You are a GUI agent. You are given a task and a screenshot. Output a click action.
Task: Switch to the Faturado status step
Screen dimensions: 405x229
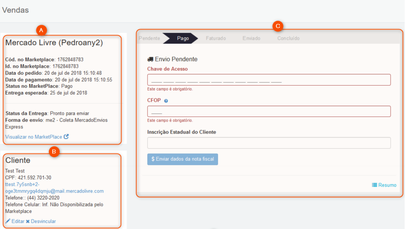215,38
